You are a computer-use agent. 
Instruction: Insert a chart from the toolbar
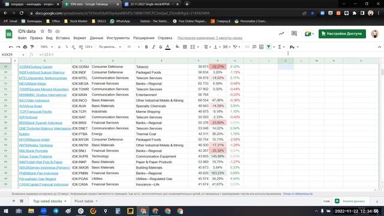click(x=262, y=47)
